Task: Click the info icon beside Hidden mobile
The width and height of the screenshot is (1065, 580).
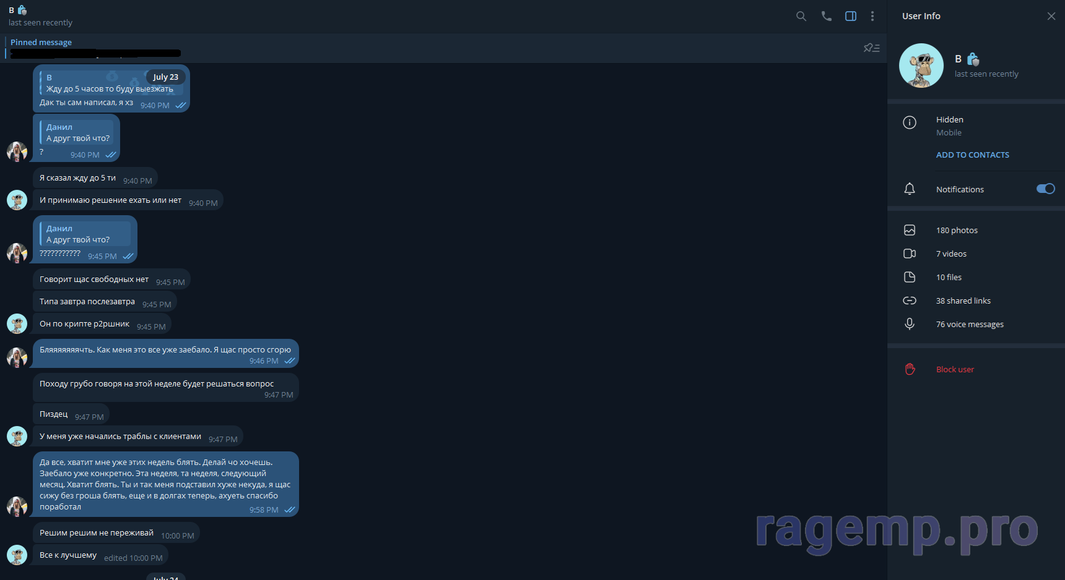Action: tap(910, 122)
